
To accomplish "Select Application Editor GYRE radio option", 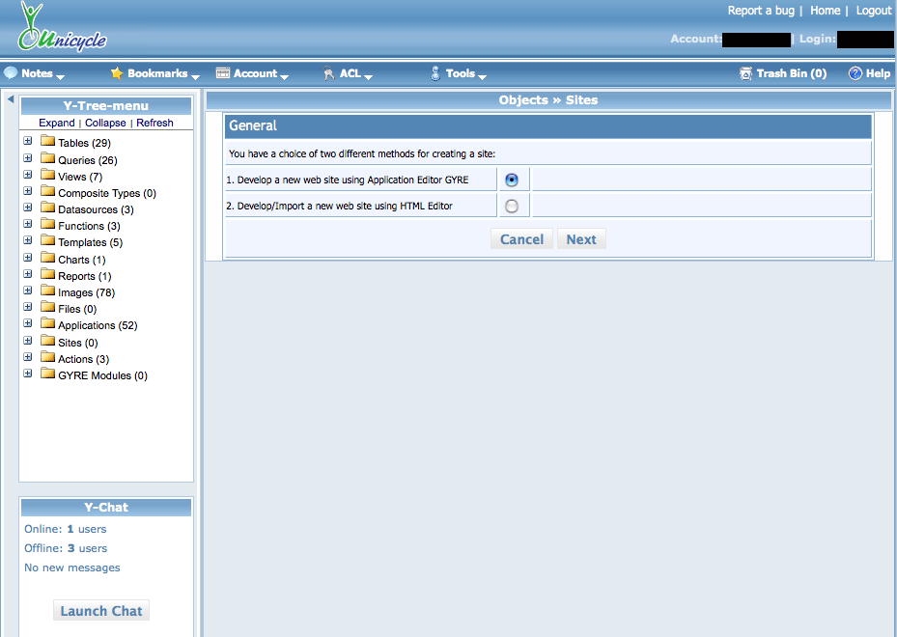I will pos(512,180).
